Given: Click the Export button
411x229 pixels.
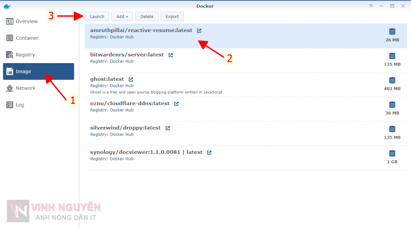Looking at the screenshot, I should (172, 16).
